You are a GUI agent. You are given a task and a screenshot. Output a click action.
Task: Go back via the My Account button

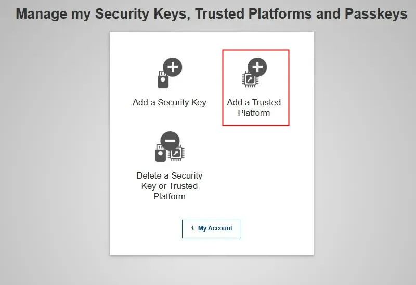(212, 229)
